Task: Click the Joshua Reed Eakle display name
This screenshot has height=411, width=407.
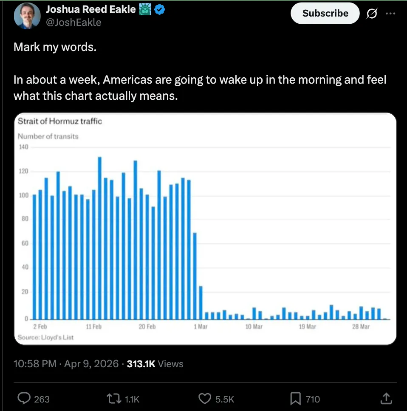Action: (x=90, y=9)
